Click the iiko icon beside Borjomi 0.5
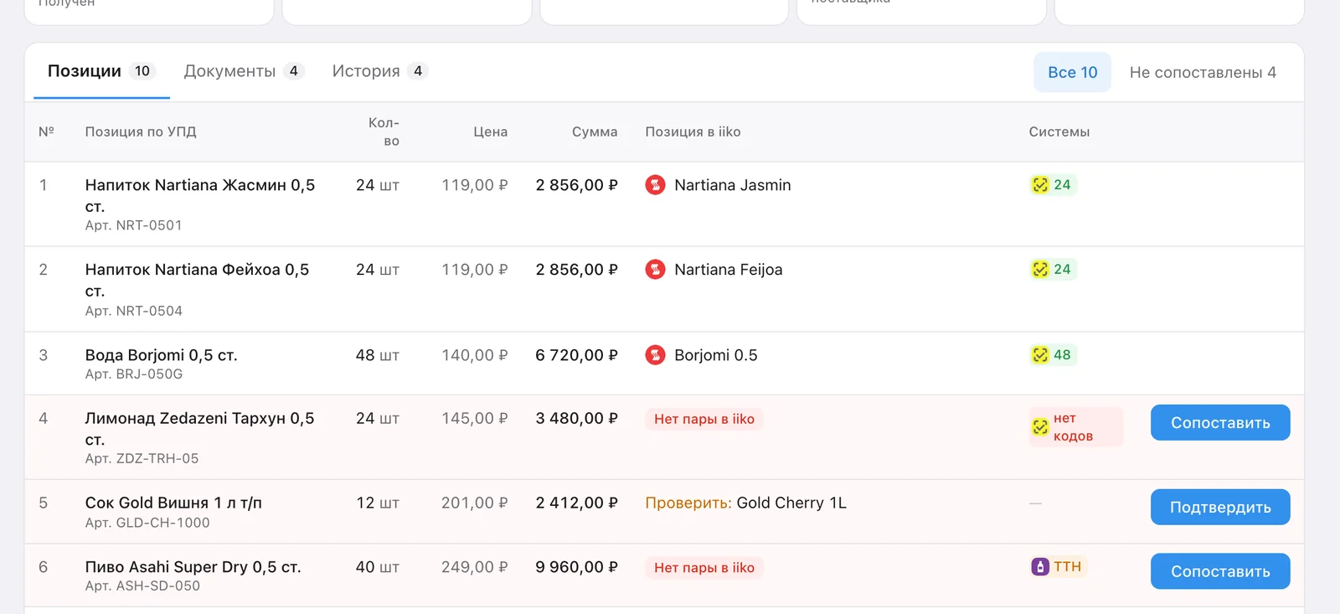 (x=655, y=355)
